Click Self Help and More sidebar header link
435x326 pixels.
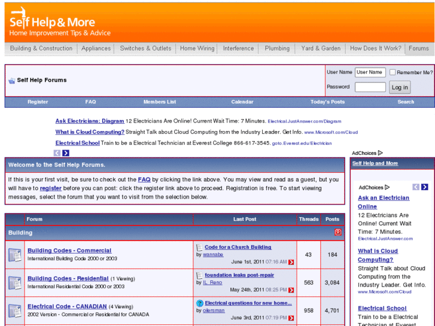pos(375,163)
